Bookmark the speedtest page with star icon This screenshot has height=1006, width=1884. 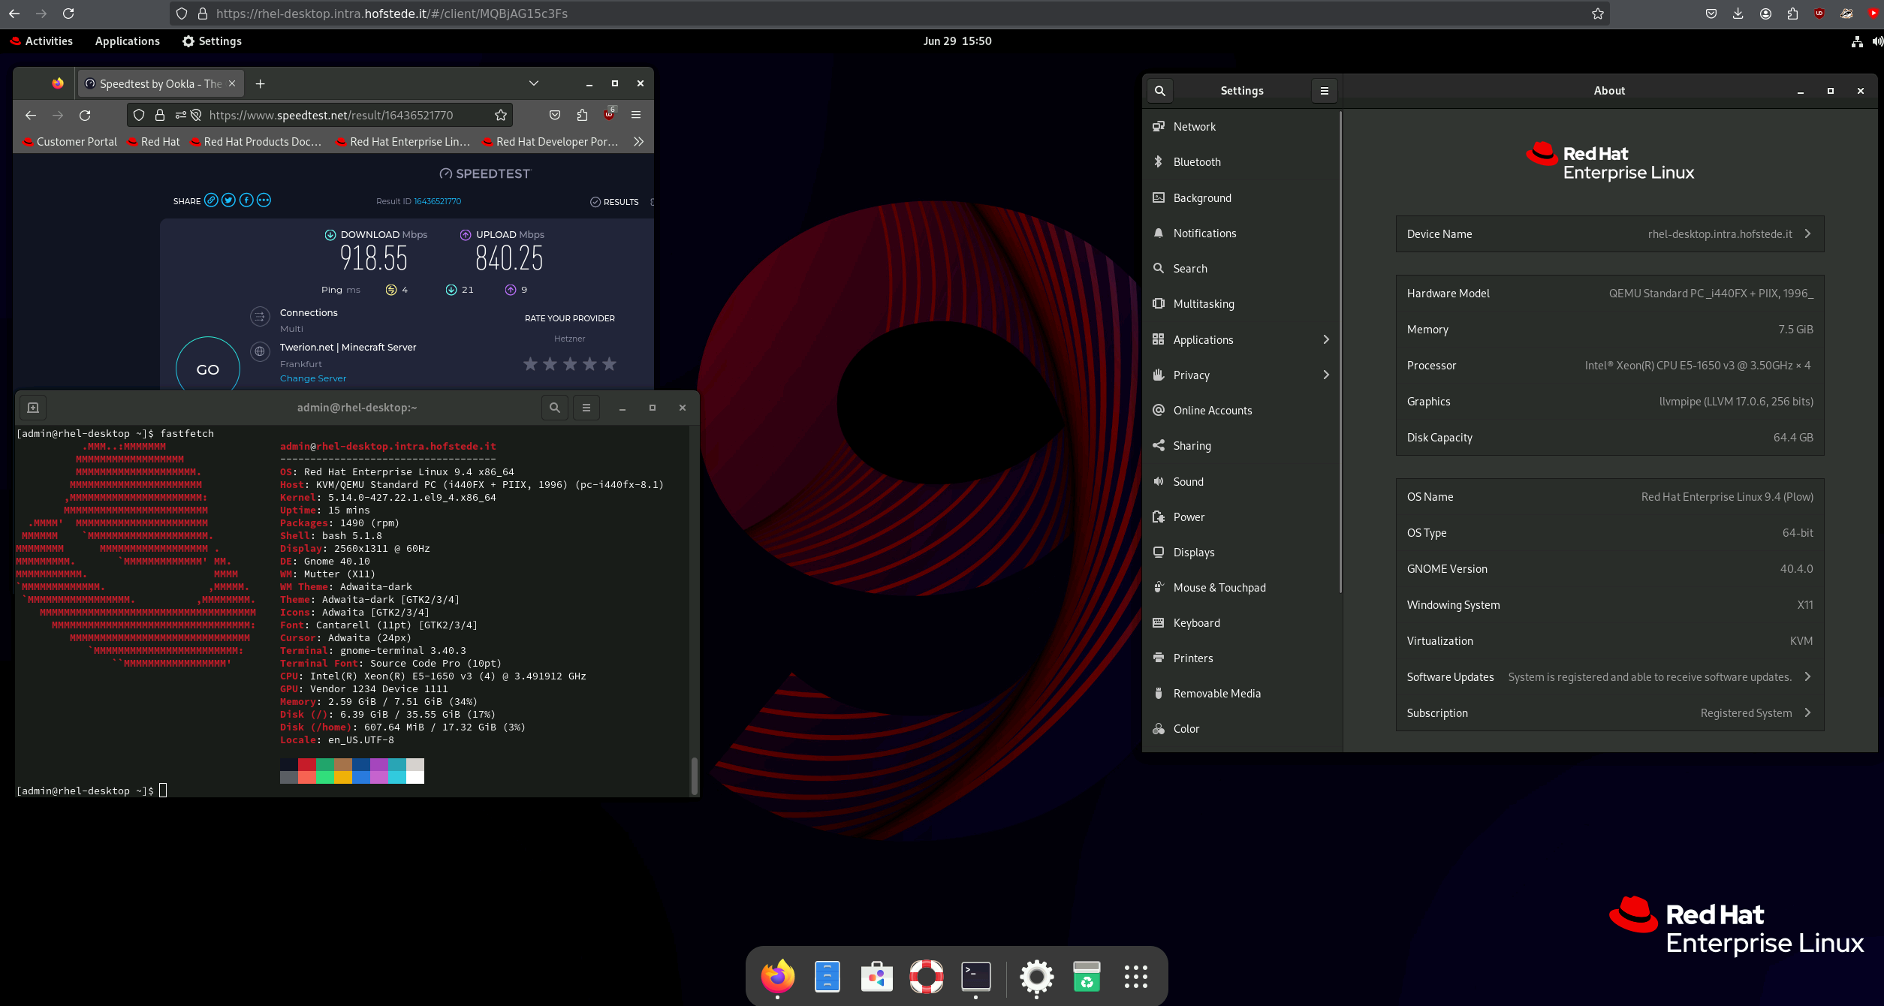[x=501, y=115]
